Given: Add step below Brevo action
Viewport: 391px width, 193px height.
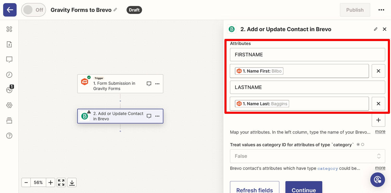Looking at the screenshot, I should (120, 131).
